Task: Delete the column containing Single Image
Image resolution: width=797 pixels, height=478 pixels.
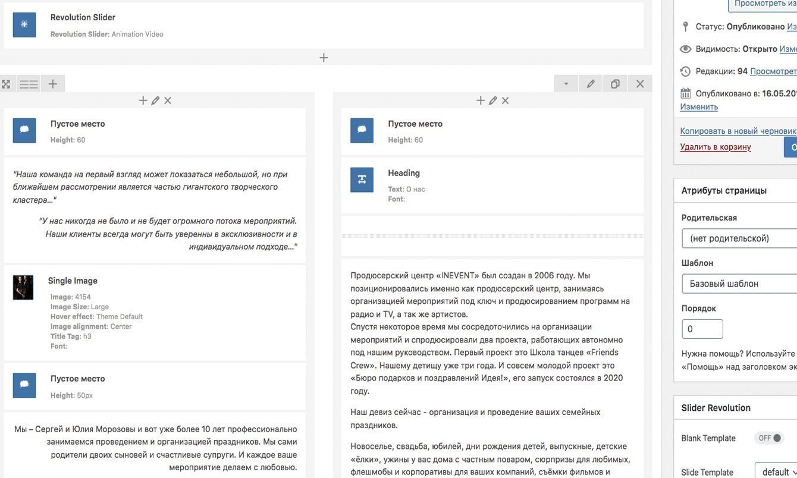Action: tap(168, 100)
